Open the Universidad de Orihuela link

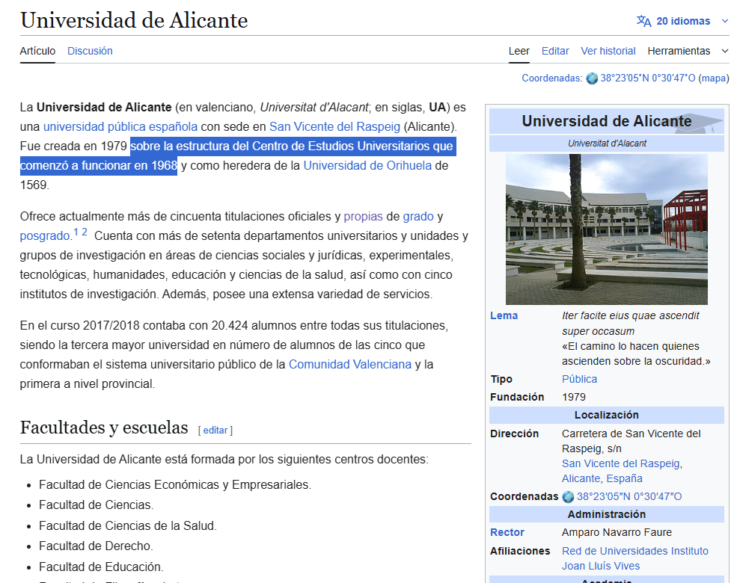point(367,166)
